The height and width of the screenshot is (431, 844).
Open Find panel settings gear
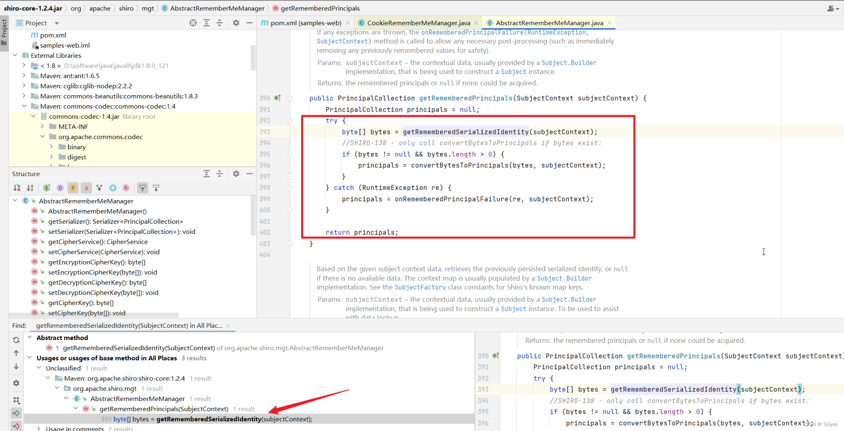(16, 383)
